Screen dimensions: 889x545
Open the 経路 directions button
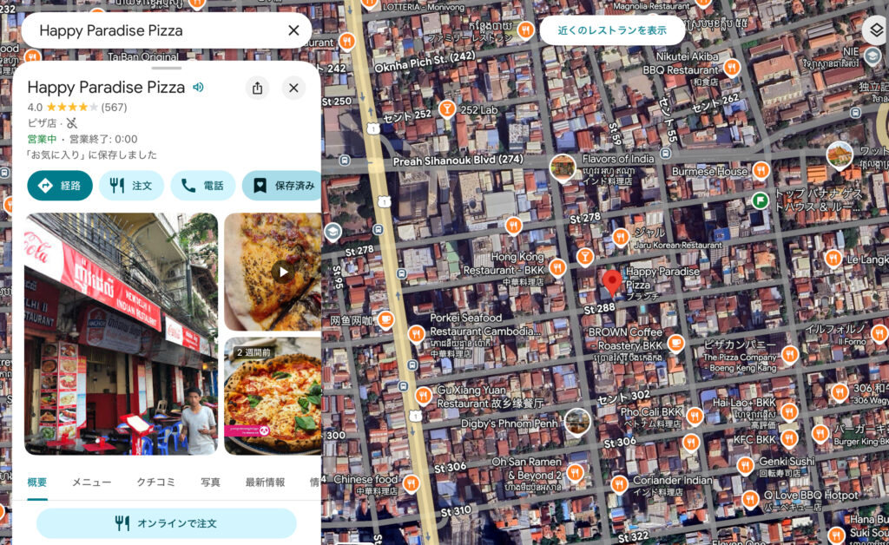(x=60, y=185)
